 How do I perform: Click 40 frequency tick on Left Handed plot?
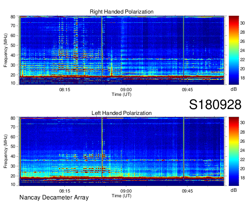[x=13, y=156]
